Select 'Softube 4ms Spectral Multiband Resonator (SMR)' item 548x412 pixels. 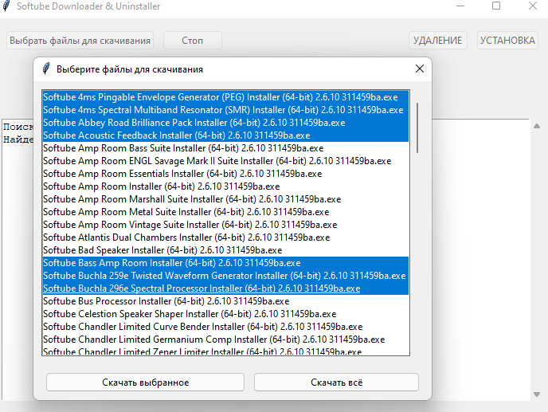pos(225,110)
